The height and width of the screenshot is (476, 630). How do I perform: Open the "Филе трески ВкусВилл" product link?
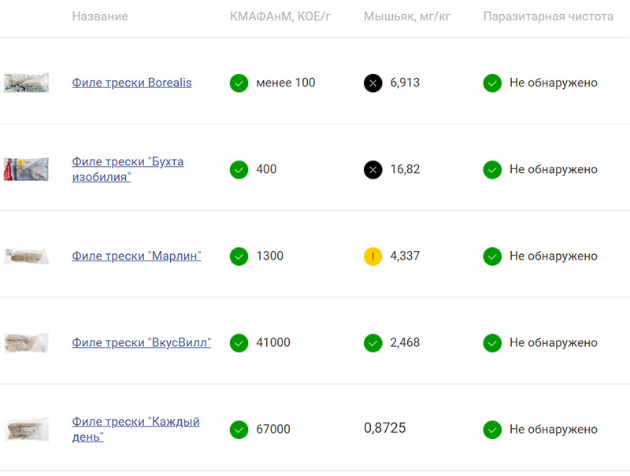[141, 343]
